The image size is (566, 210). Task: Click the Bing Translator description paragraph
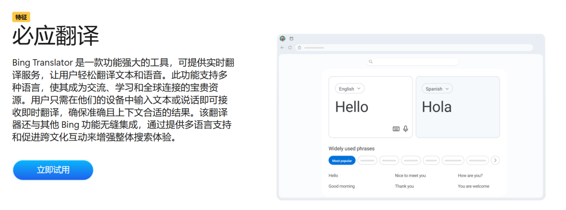[x=122, y=100]
